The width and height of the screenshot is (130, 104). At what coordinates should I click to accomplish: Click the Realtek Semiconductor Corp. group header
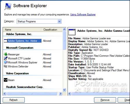(x=25, y=87)
